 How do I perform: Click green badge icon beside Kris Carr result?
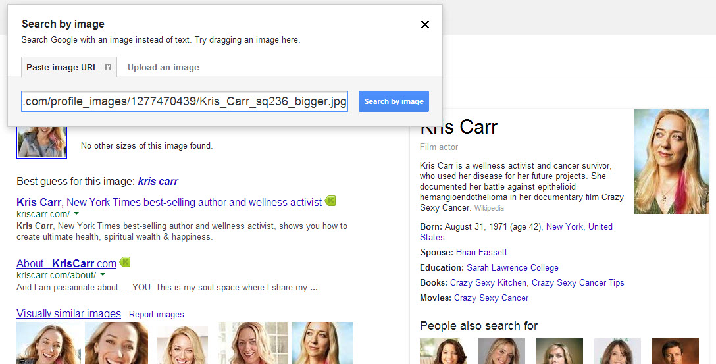[x=330, y=201]
